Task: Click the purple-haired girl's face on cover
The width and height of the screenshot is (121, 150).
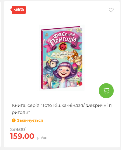Action: (x=63, y=71)
